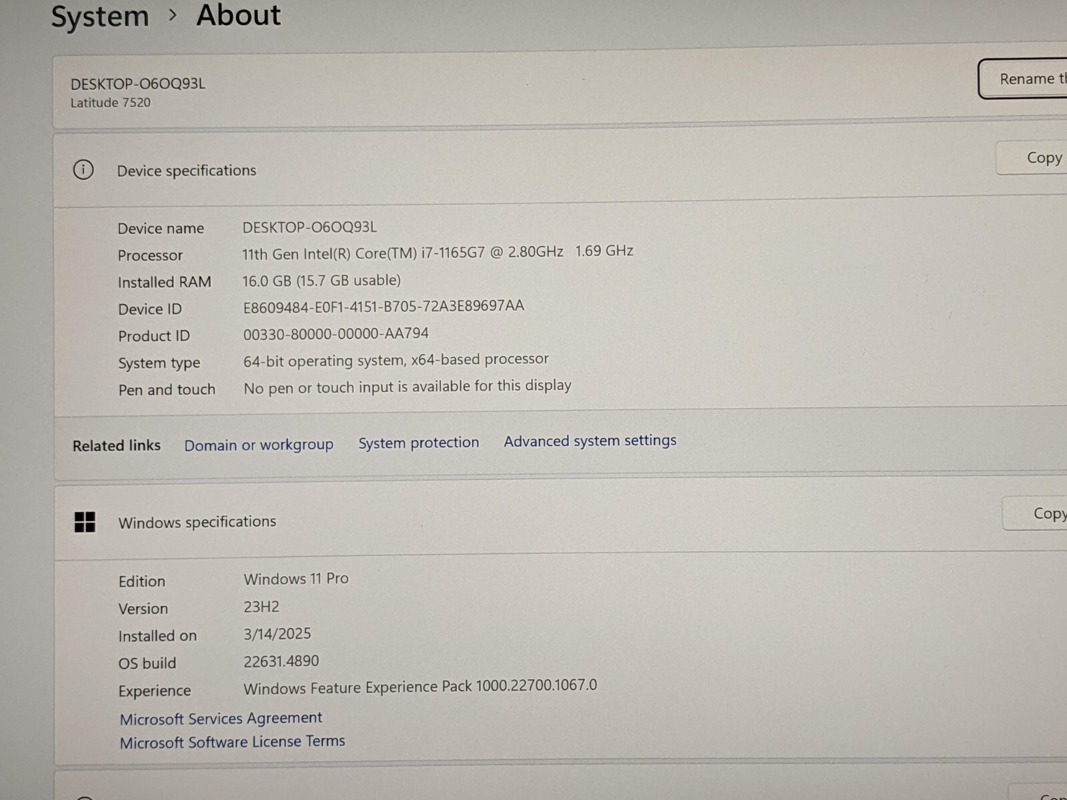The image size is (1067, 800).
Task: Click the Product ID value 00330-80000-00000-AA794
Action: point(336,333)
